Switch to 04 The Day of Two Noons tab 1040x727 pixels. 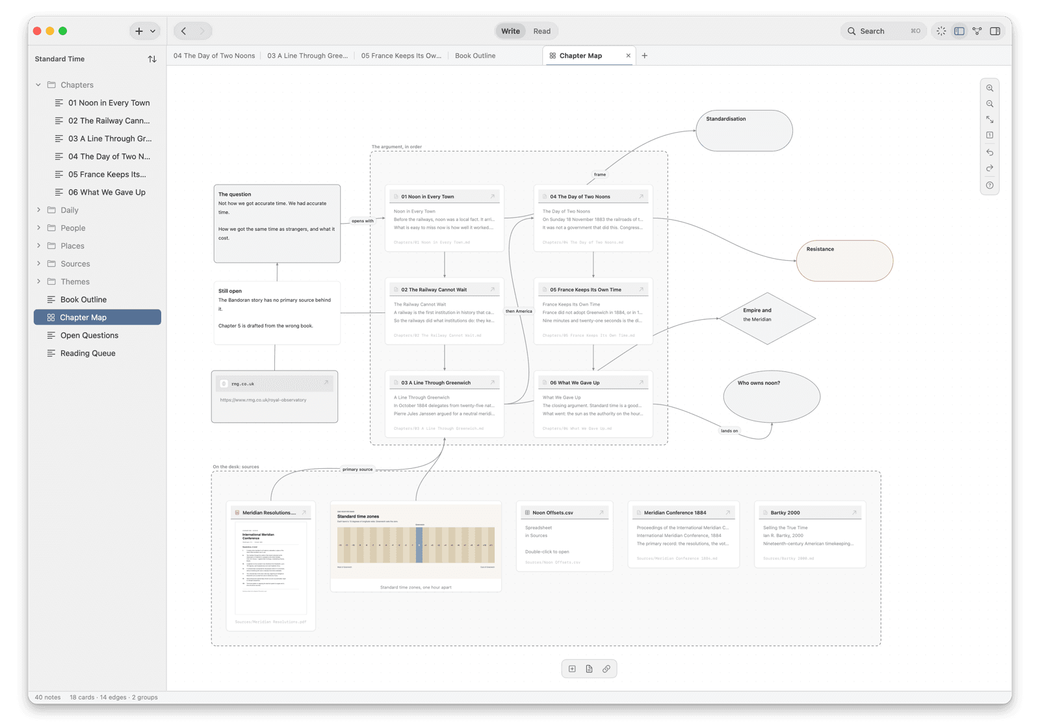click(x=214, y=56)
